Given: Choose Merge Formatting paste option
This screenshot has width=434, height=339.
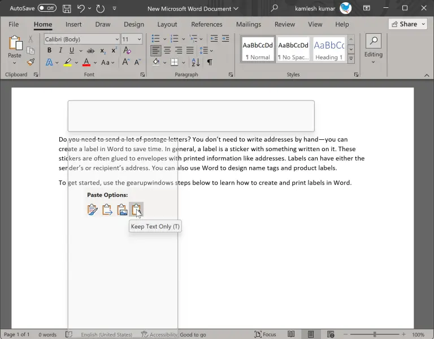Looking at the screenshot, I should tap(107, 209).
